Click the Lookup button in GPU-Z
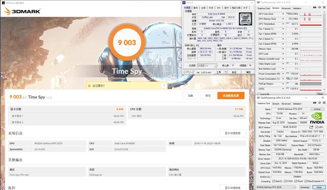This screenshot has width=327, height=190. pyautogui.click(x=317, y=109)
